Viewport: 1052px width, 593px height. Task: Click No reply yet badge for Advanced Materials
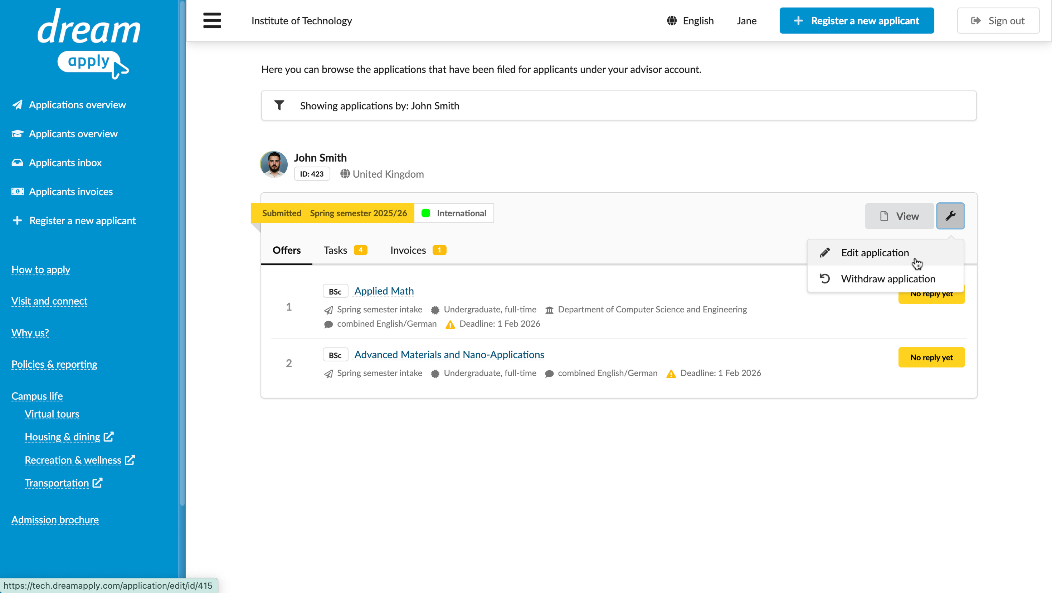(x=931, y=357)
